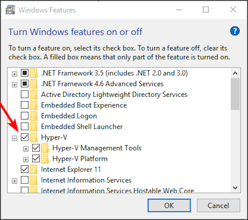
Task: Click the Embedded Logon folder icon
Action: [34, 116]
